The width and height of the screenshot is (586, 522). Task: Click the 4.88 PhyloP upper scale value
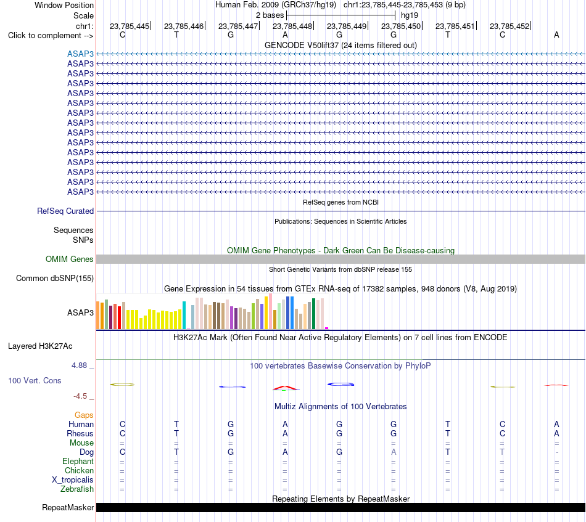(x=79, y=365)
